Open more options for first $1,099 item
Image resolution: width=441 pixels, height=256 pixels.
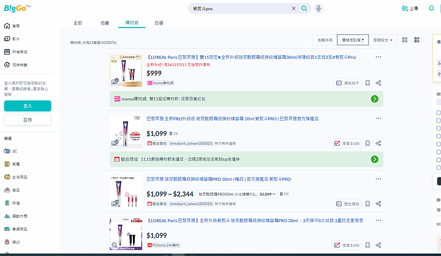(379, 118)
